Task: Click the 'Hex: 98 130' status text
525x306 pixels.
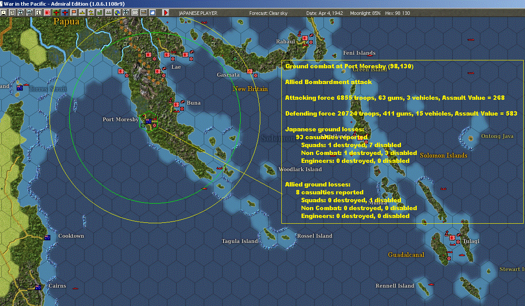Action: (x=397, y=13)
